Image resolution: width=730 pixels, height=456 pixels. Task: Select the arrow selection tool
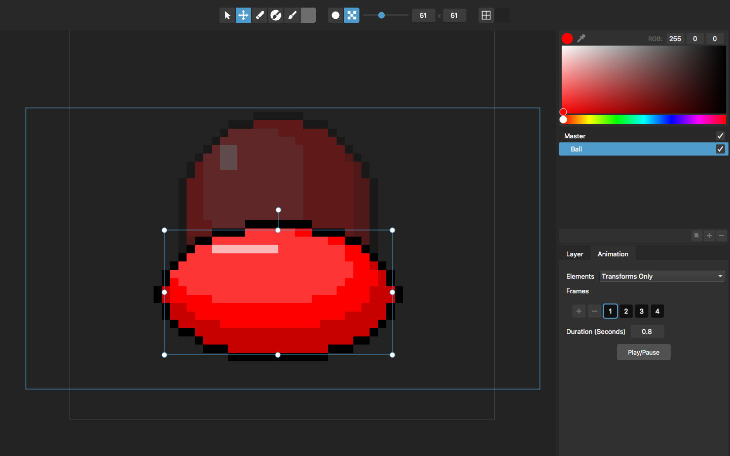click(x=227, y=15)
